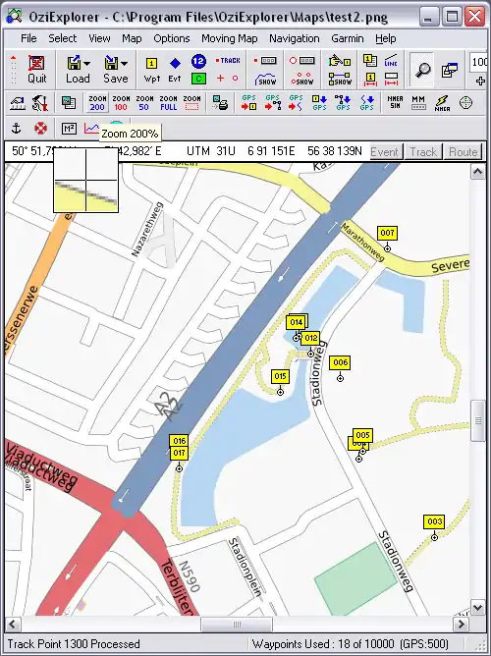Click the M² area calculation icon

(69, 129)
